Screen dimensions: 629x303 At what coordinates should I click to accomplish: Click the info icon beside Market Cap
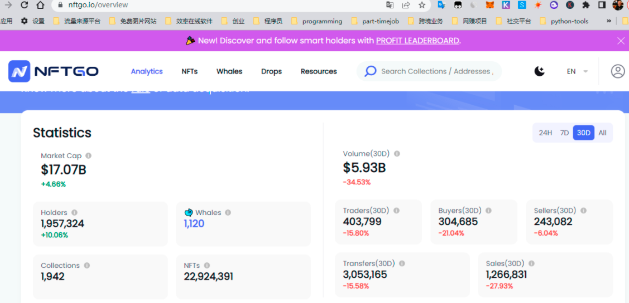(88, 156)
